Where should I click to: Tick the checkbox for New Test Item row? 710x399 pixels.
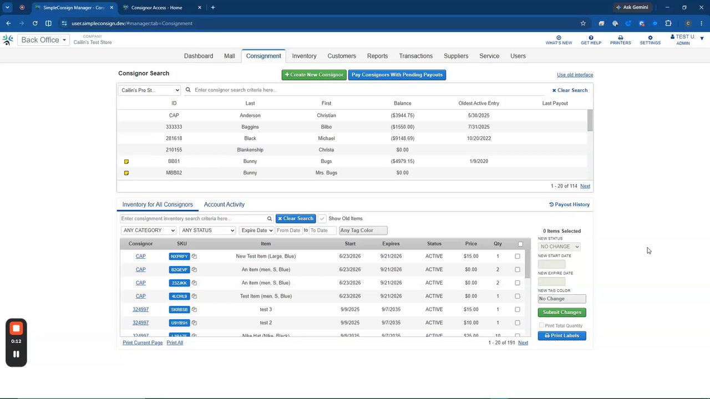click(518, 257)
